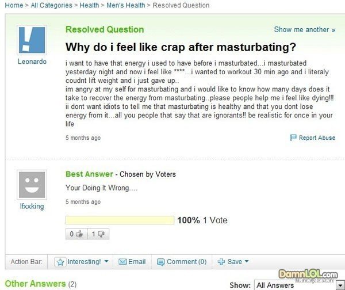Click the thumbs down vote icon
345x290 pixels.
[x=99, y=234]
